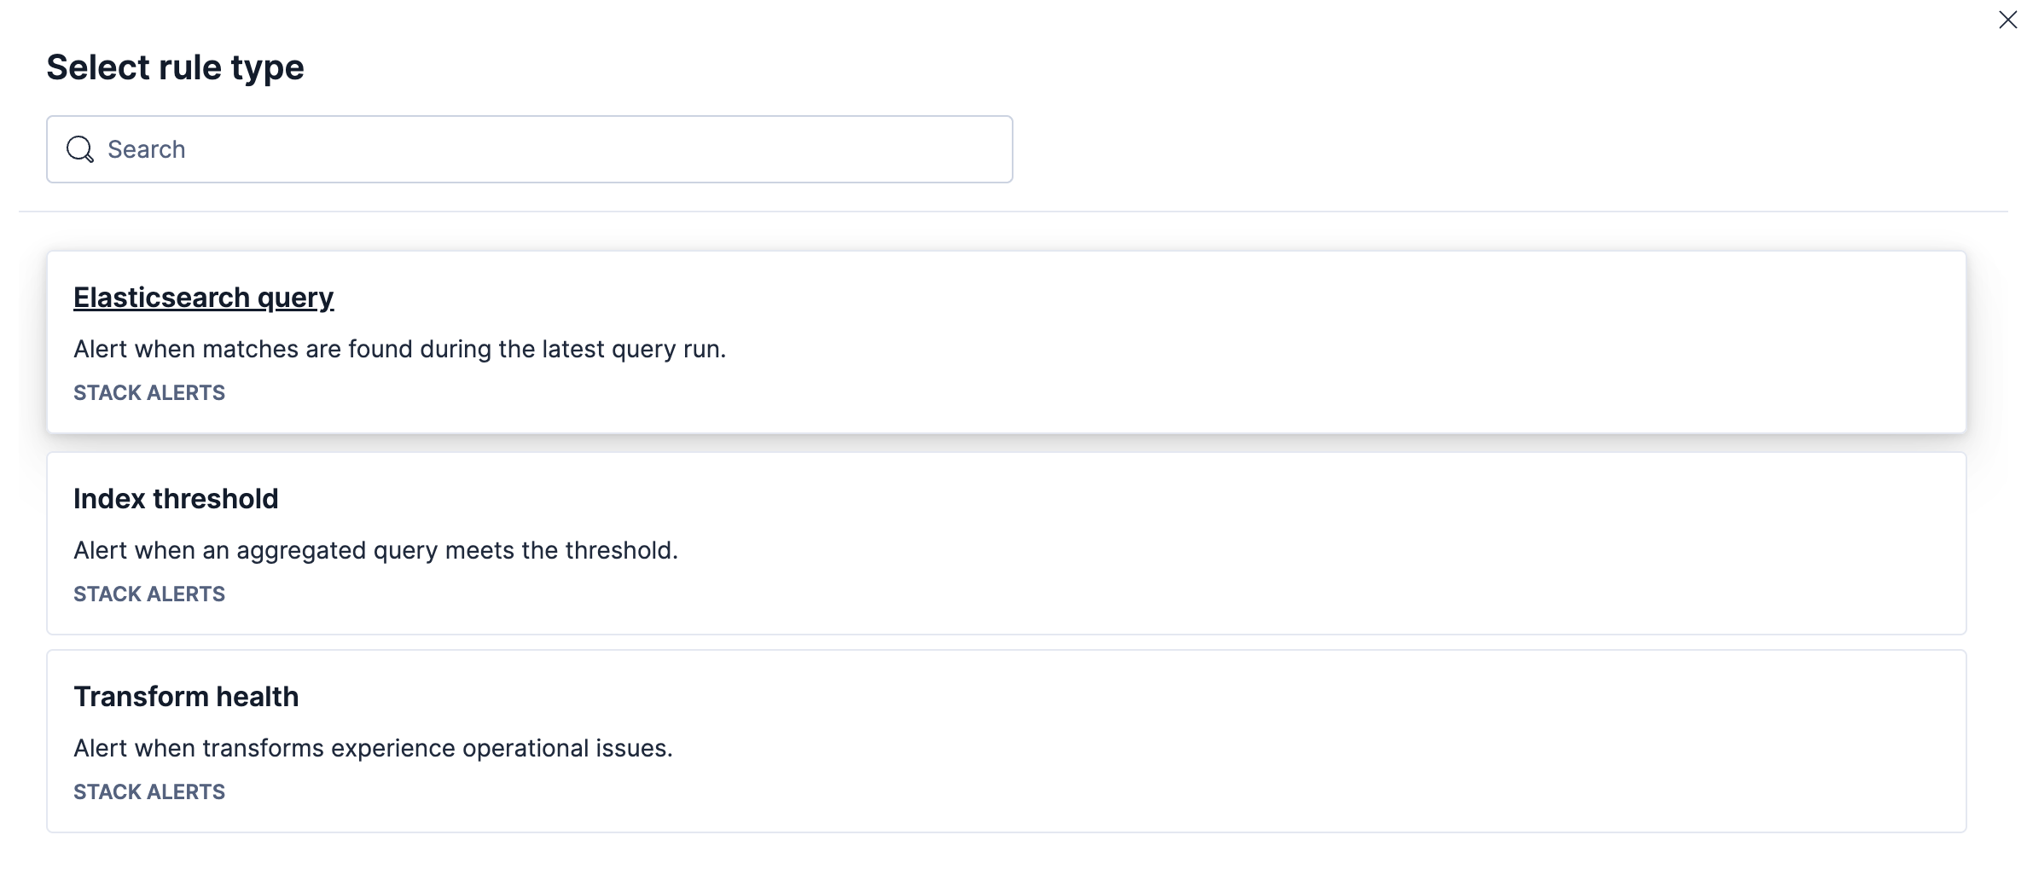This screenshot has height=887, width=2027.
Task: Close the Select rule type dialog
Action: tap(2007, 19)
